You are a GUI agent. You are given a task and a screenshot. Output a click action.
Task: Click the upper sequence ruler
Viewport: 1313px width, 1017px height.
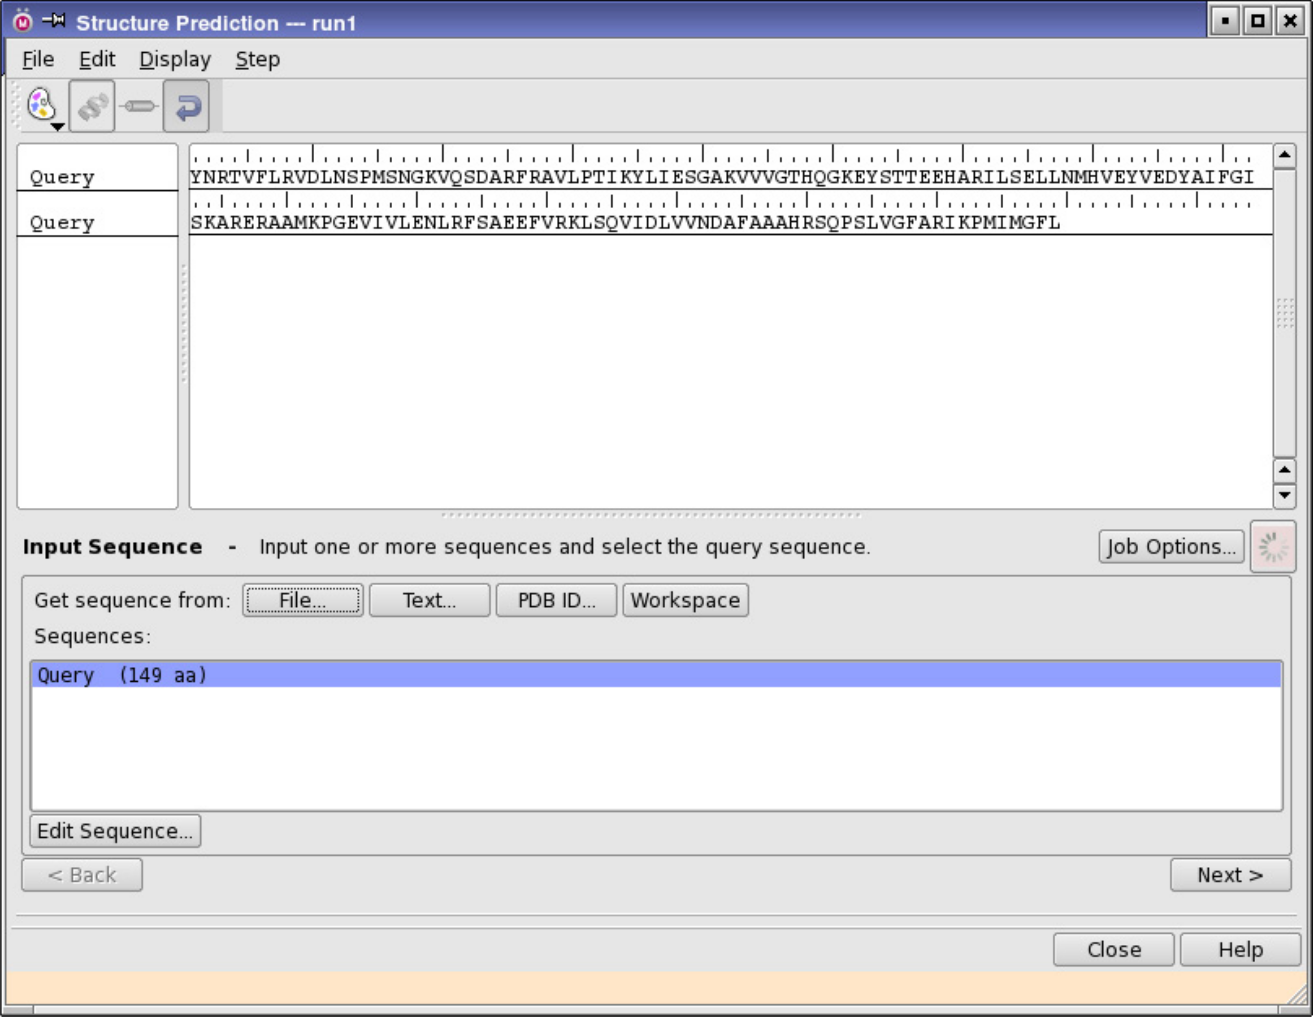(721, 154)
